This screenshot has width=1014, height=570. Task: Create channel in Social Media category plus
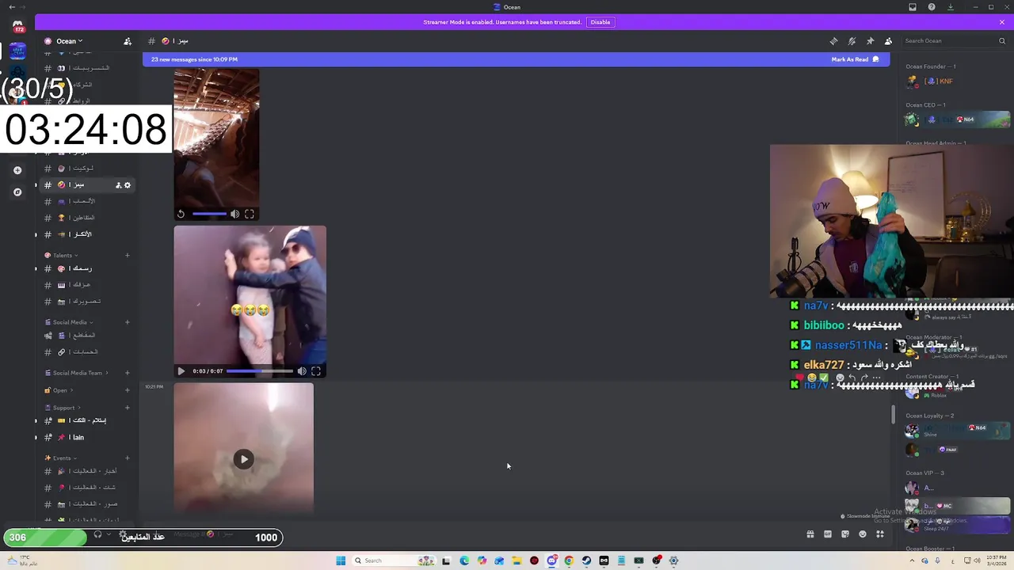click(128, 322)
